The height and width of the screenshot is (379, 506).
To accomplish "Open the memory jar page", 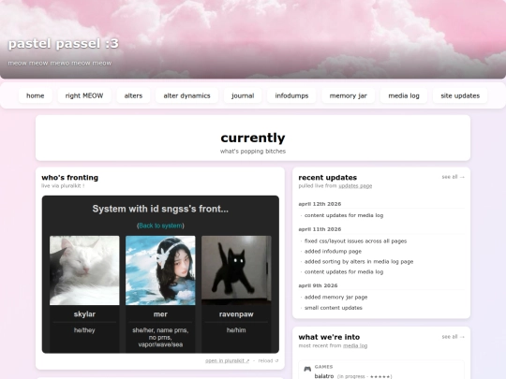I will coord(349,95).
